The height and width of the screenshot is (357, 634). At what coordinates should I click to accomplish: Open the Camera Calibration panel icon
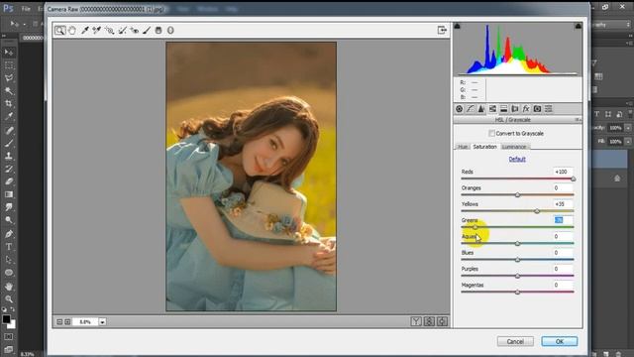click(x=537, y=109)
